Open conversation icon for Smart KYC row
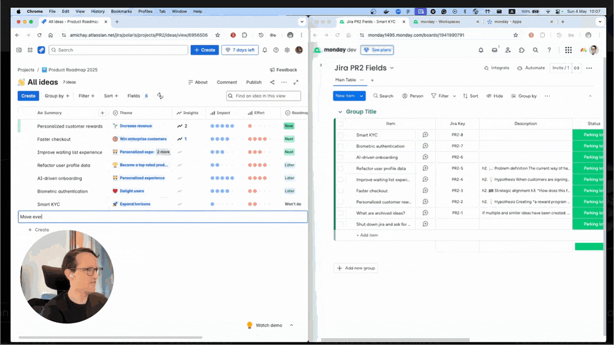 (x=426, y=134)
